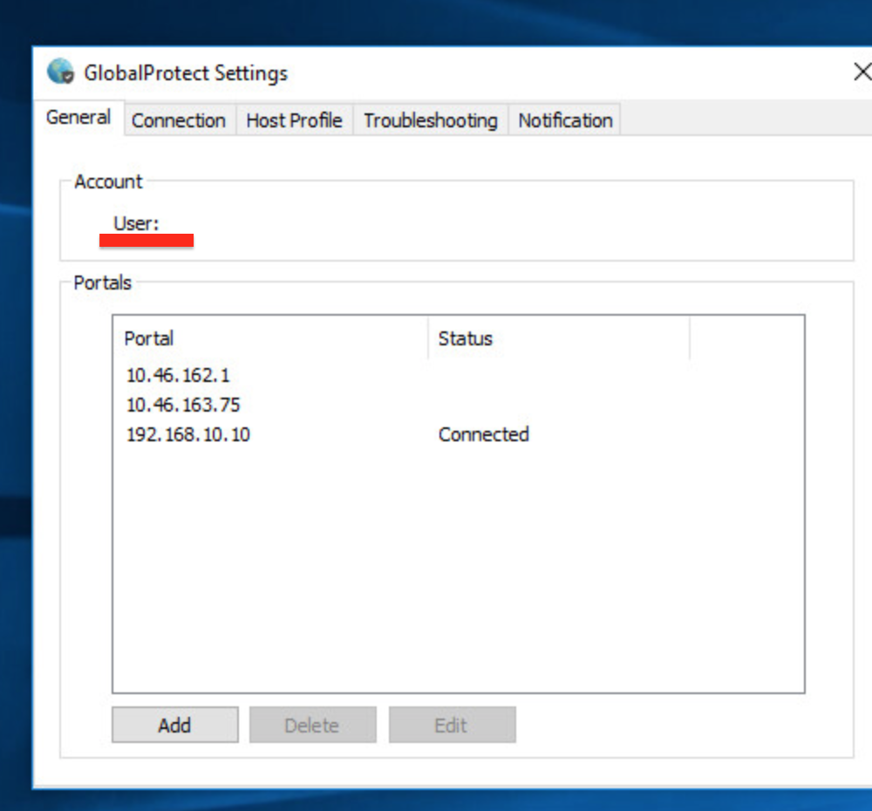Open the Host Profile tab
Image resolution: width=872 pixels, height=811 pixels.
point(294,120)
